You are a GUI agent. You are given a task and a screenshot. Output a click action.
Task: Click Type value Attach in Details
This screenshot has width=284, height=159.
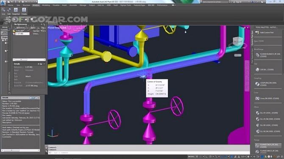(x=28, y=76)
